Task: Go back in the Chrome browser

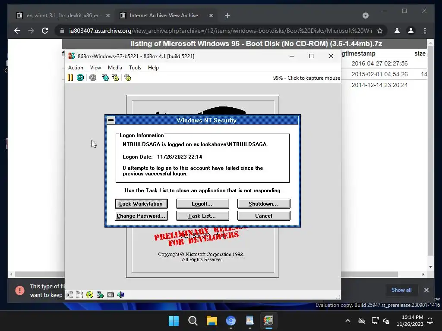Action: click(17, 31)
